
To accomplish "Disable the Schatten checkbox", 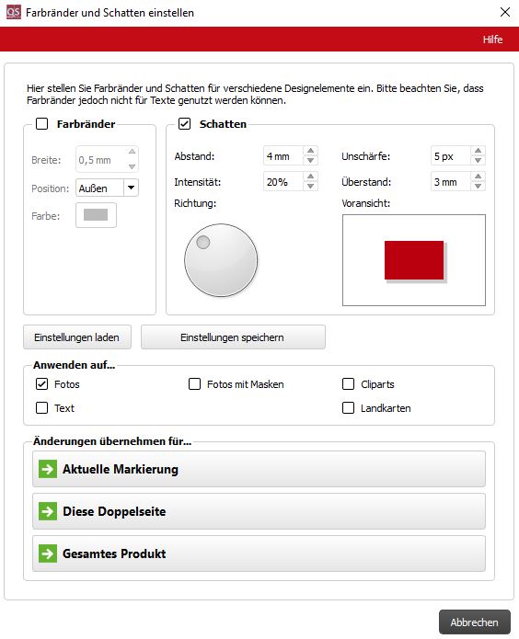I will (x=184, y=124).
